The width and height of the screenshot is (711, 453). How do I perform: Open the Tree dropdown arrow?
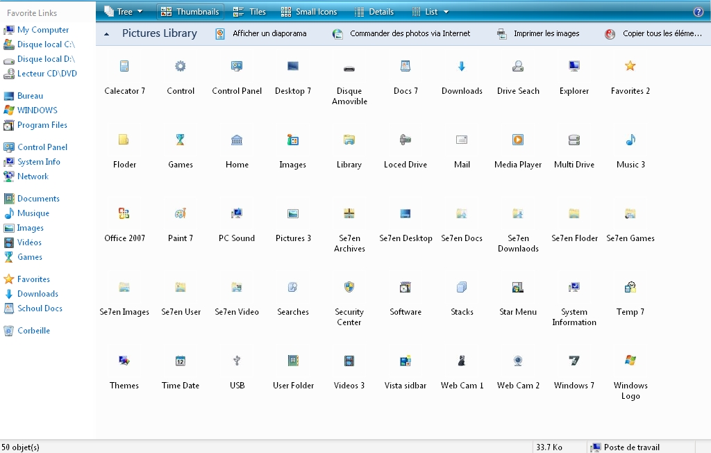point(139,10)
